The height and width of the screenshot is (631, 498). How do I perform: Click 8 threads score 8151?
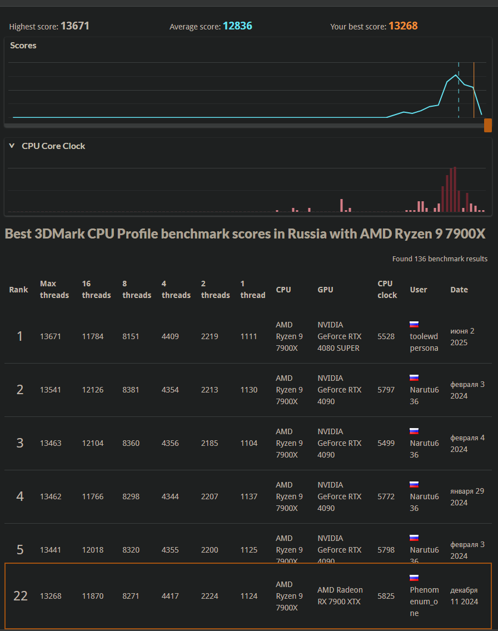coord(131,336)
